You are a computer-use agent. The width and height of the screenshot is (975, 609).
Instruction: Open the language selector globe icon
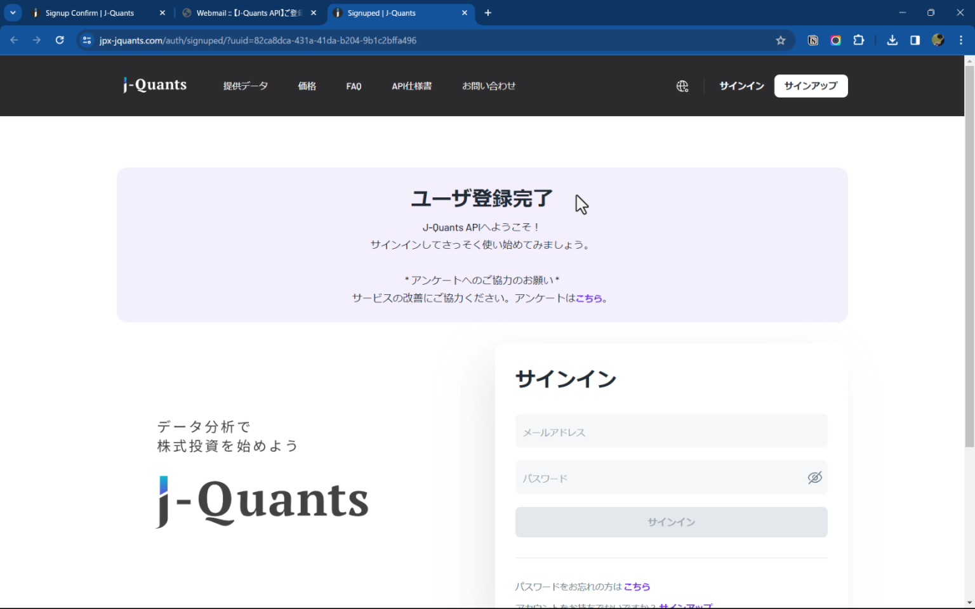pos(682,86)
